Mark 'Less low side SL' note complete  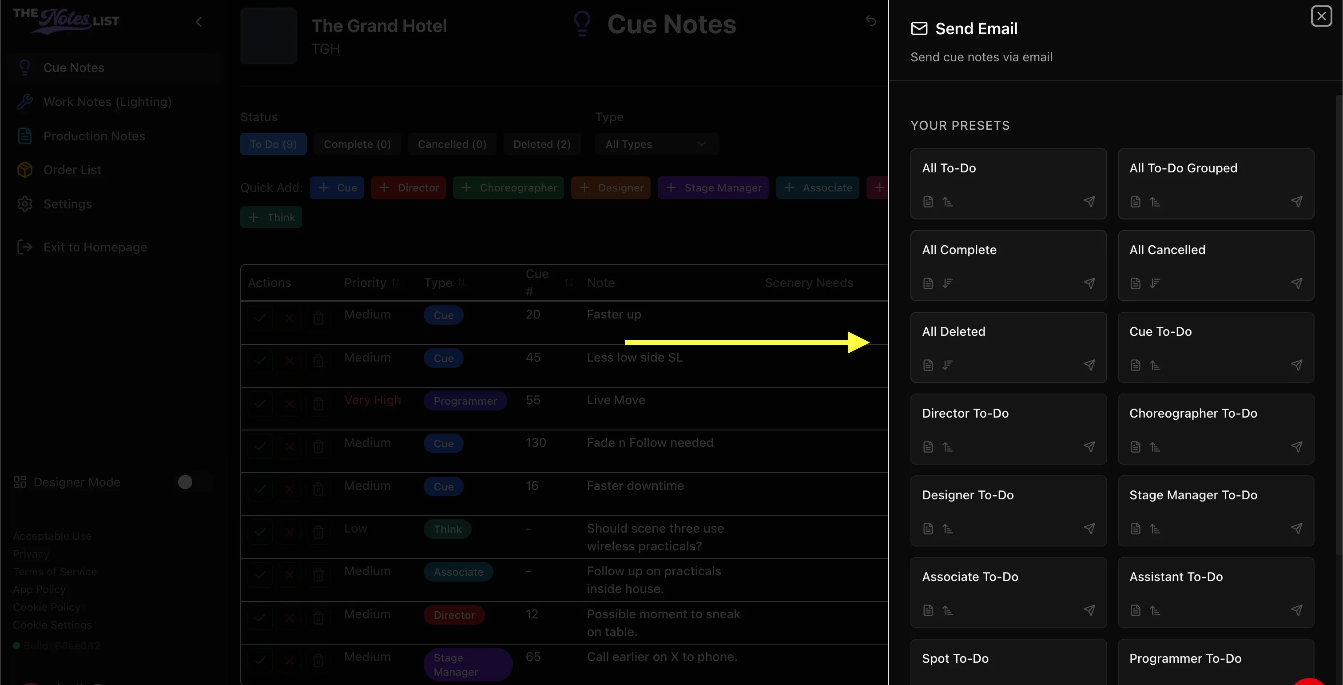click(260, 360)
